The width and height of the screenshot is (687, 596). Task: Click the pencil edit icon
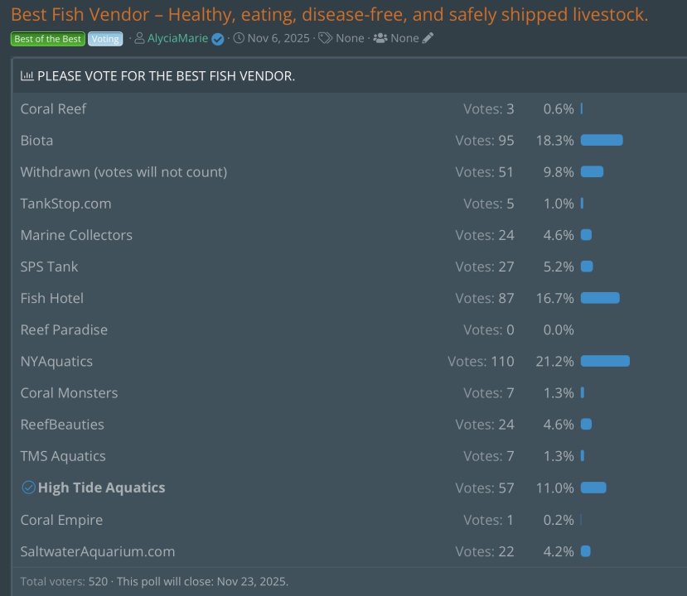point(428,38)
